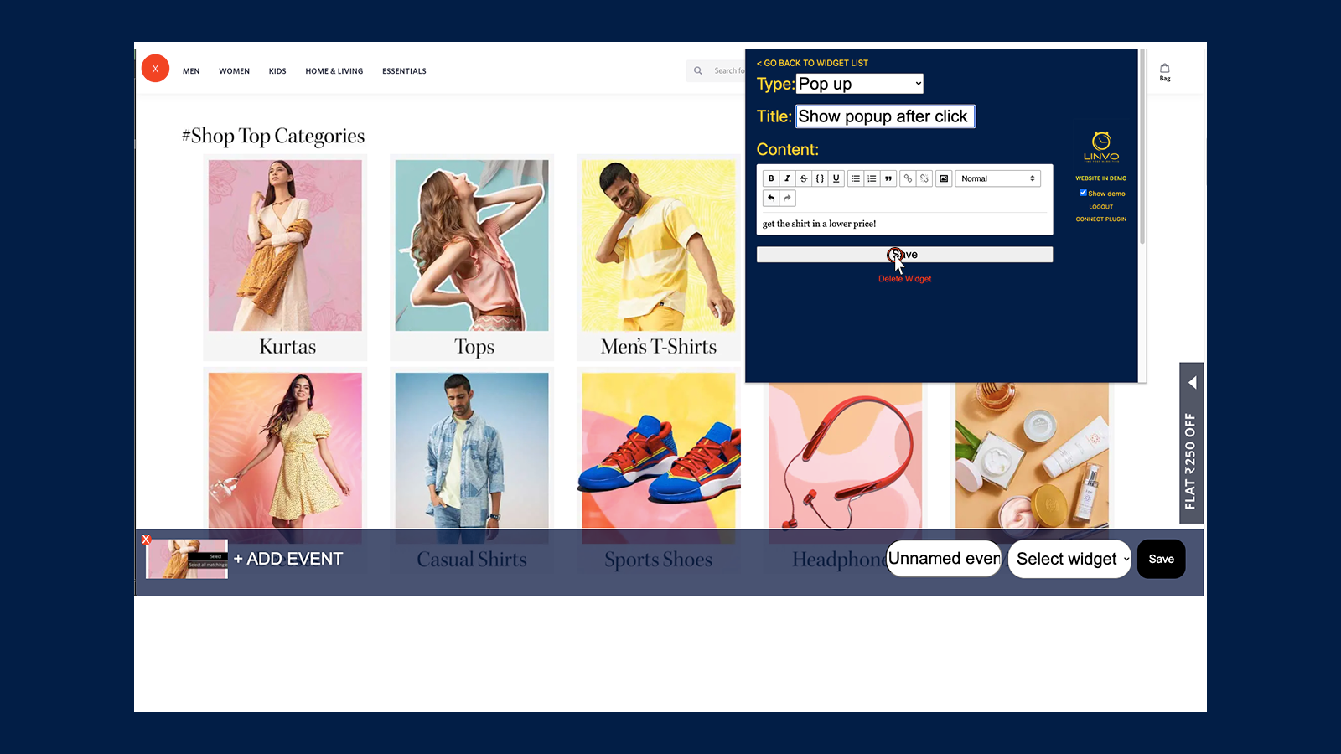This screenshot has width=1341, height=754.
Task: Apply bold formatting in the content editor
Action: click(x=771, y=178)
